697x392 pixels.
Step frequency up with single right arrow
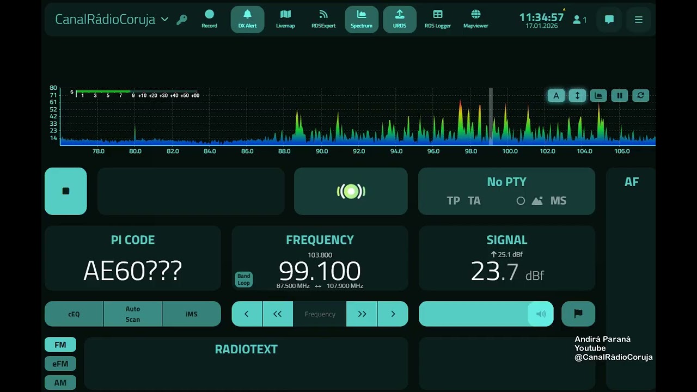click(x=393, y=314)
